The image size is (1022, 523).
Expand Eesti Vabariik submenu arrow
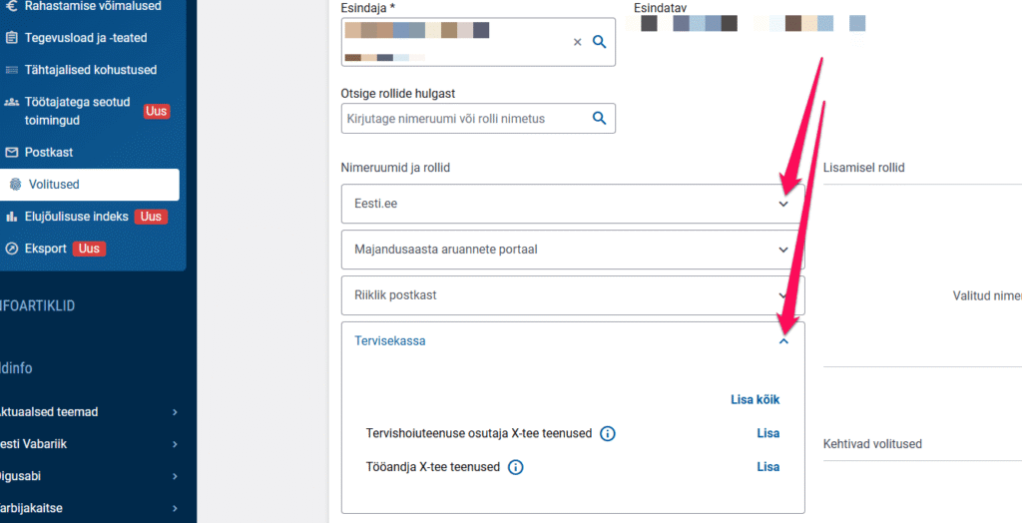click(175, 444)
